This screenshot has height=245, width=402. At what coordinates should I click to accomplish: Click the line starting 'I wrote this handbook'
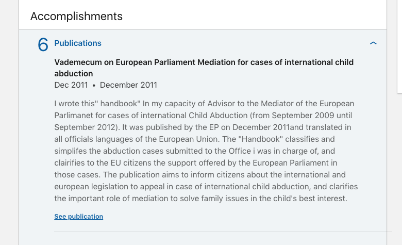click(204, 104)
